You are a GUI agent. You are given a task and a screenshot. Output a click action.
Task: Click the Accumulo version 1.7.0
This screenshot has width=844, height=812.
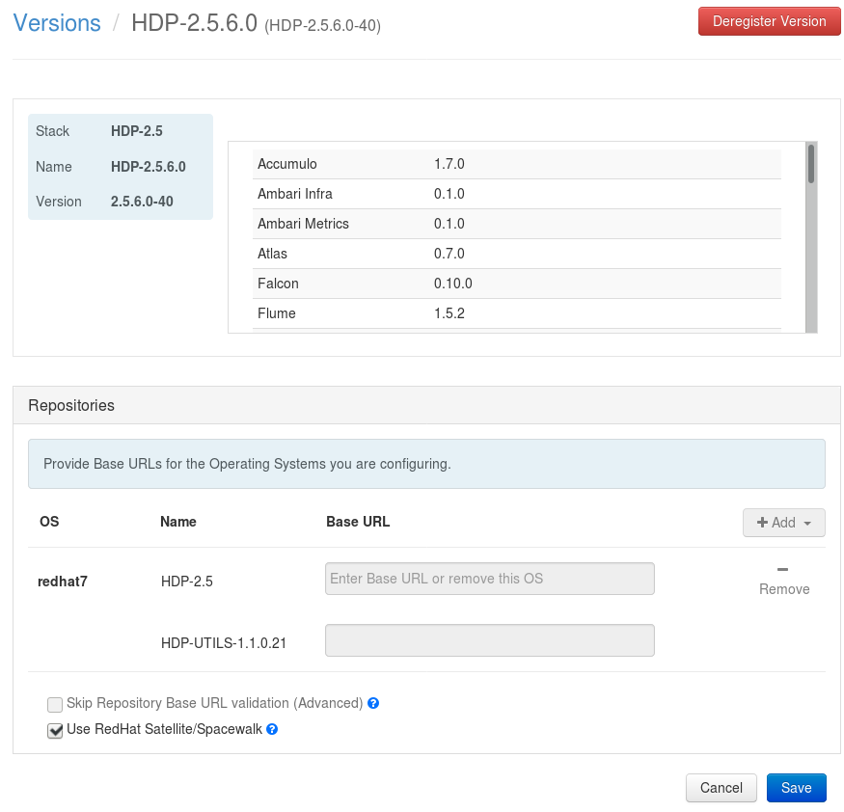click(x=449, y=164)
